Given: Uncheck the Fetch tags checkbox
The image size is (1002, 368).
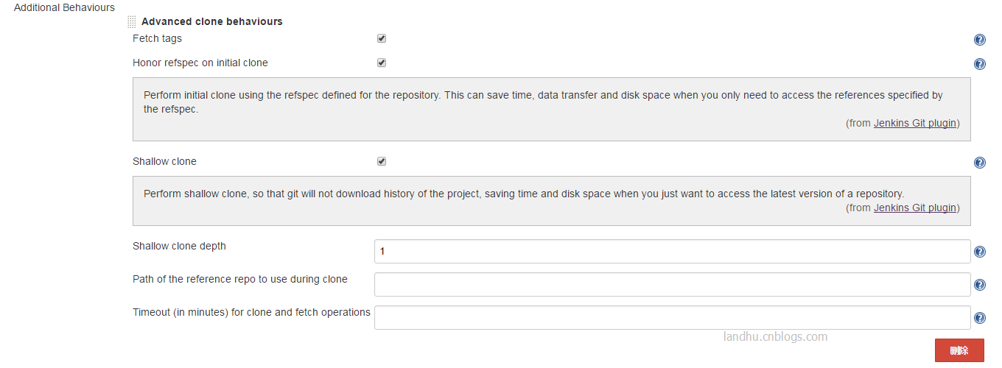Looking at the screenshot, I should (x=382, y=38).
